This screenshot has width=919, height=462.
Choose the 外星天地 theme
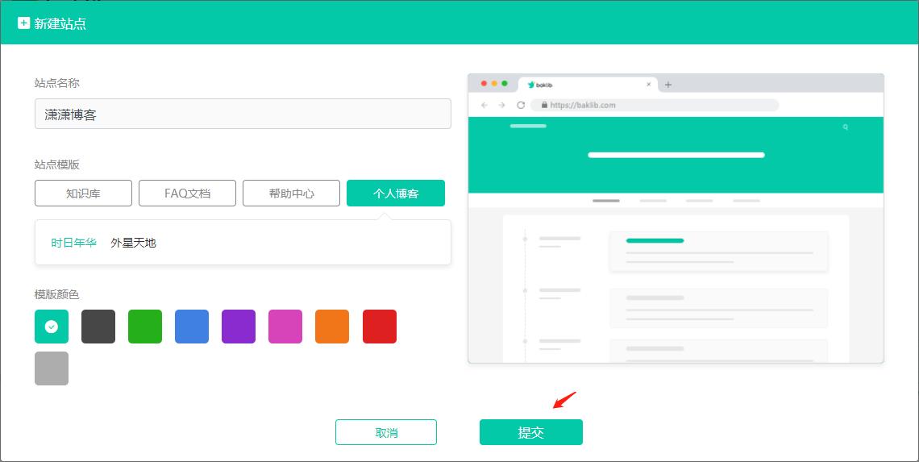tap(134, 243)
